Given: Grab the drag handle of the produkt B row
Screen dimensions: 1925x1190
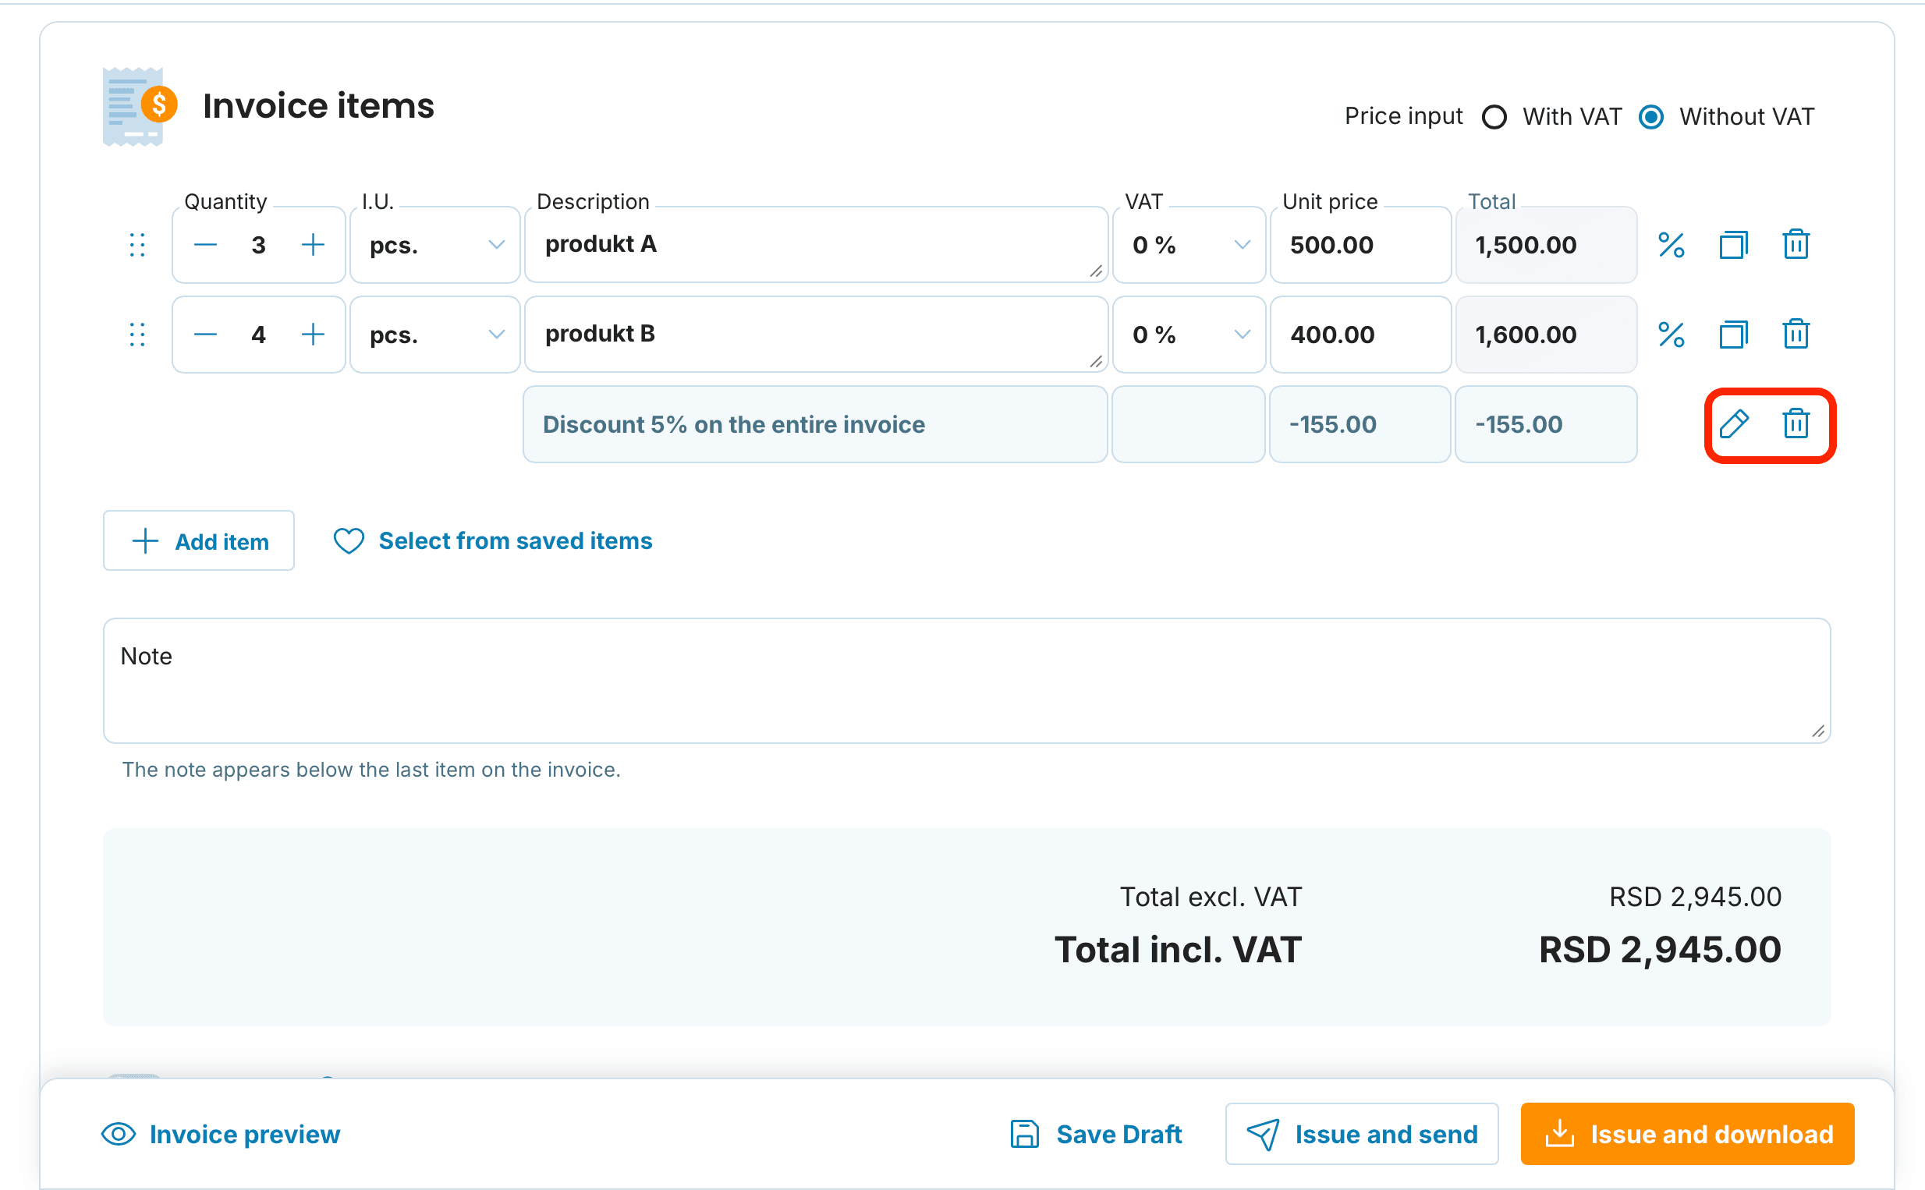Looking at the screenshot, I should coord(137,335).
